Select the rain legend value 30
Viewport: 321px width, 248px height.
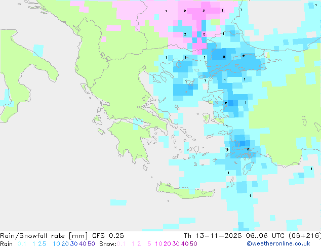(x=74, y=244)
